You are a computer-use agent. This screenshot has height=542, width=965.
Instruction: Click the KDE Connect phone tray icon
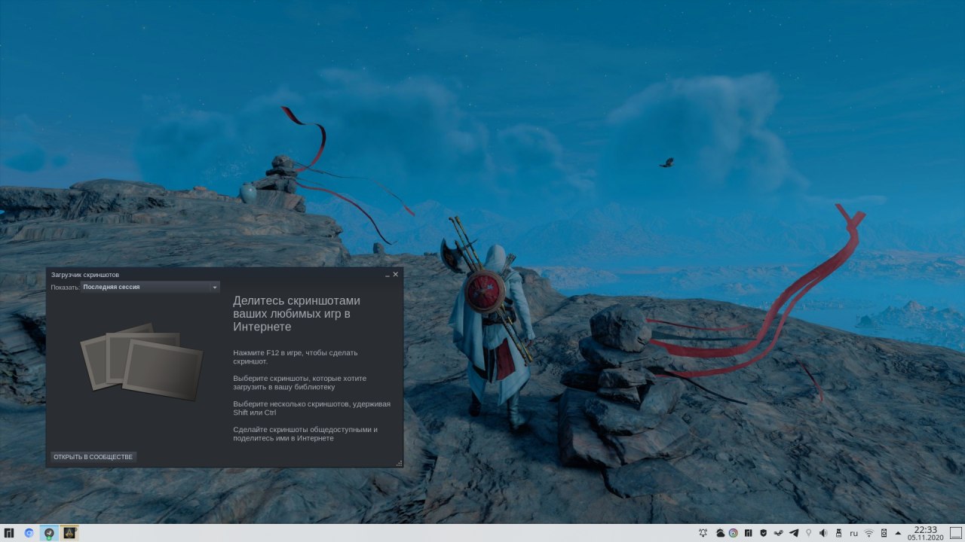pos(884,533)
